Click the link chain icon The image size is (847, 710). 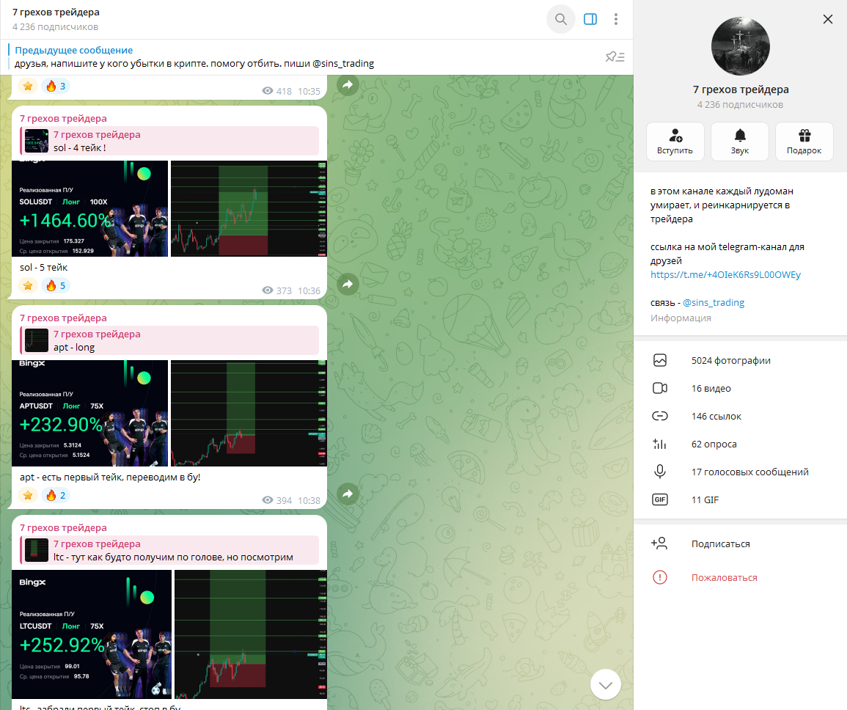tap(660, 416)
